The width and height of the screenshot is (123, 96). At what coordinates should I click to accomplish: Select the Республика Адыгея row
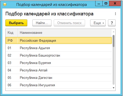point(59,48)
